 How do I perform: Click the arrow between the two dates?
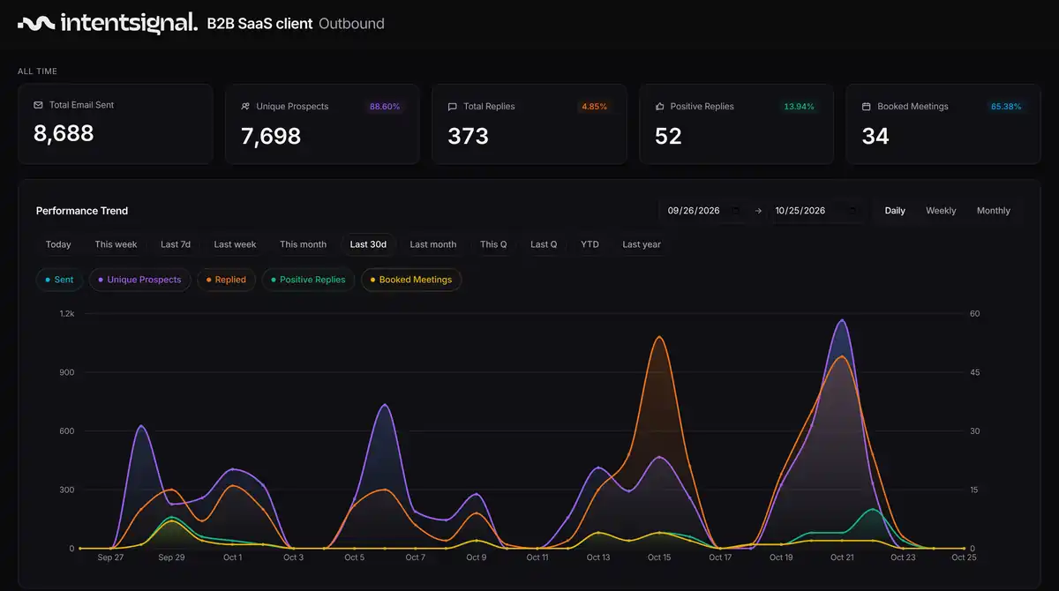tap(758, 211)
